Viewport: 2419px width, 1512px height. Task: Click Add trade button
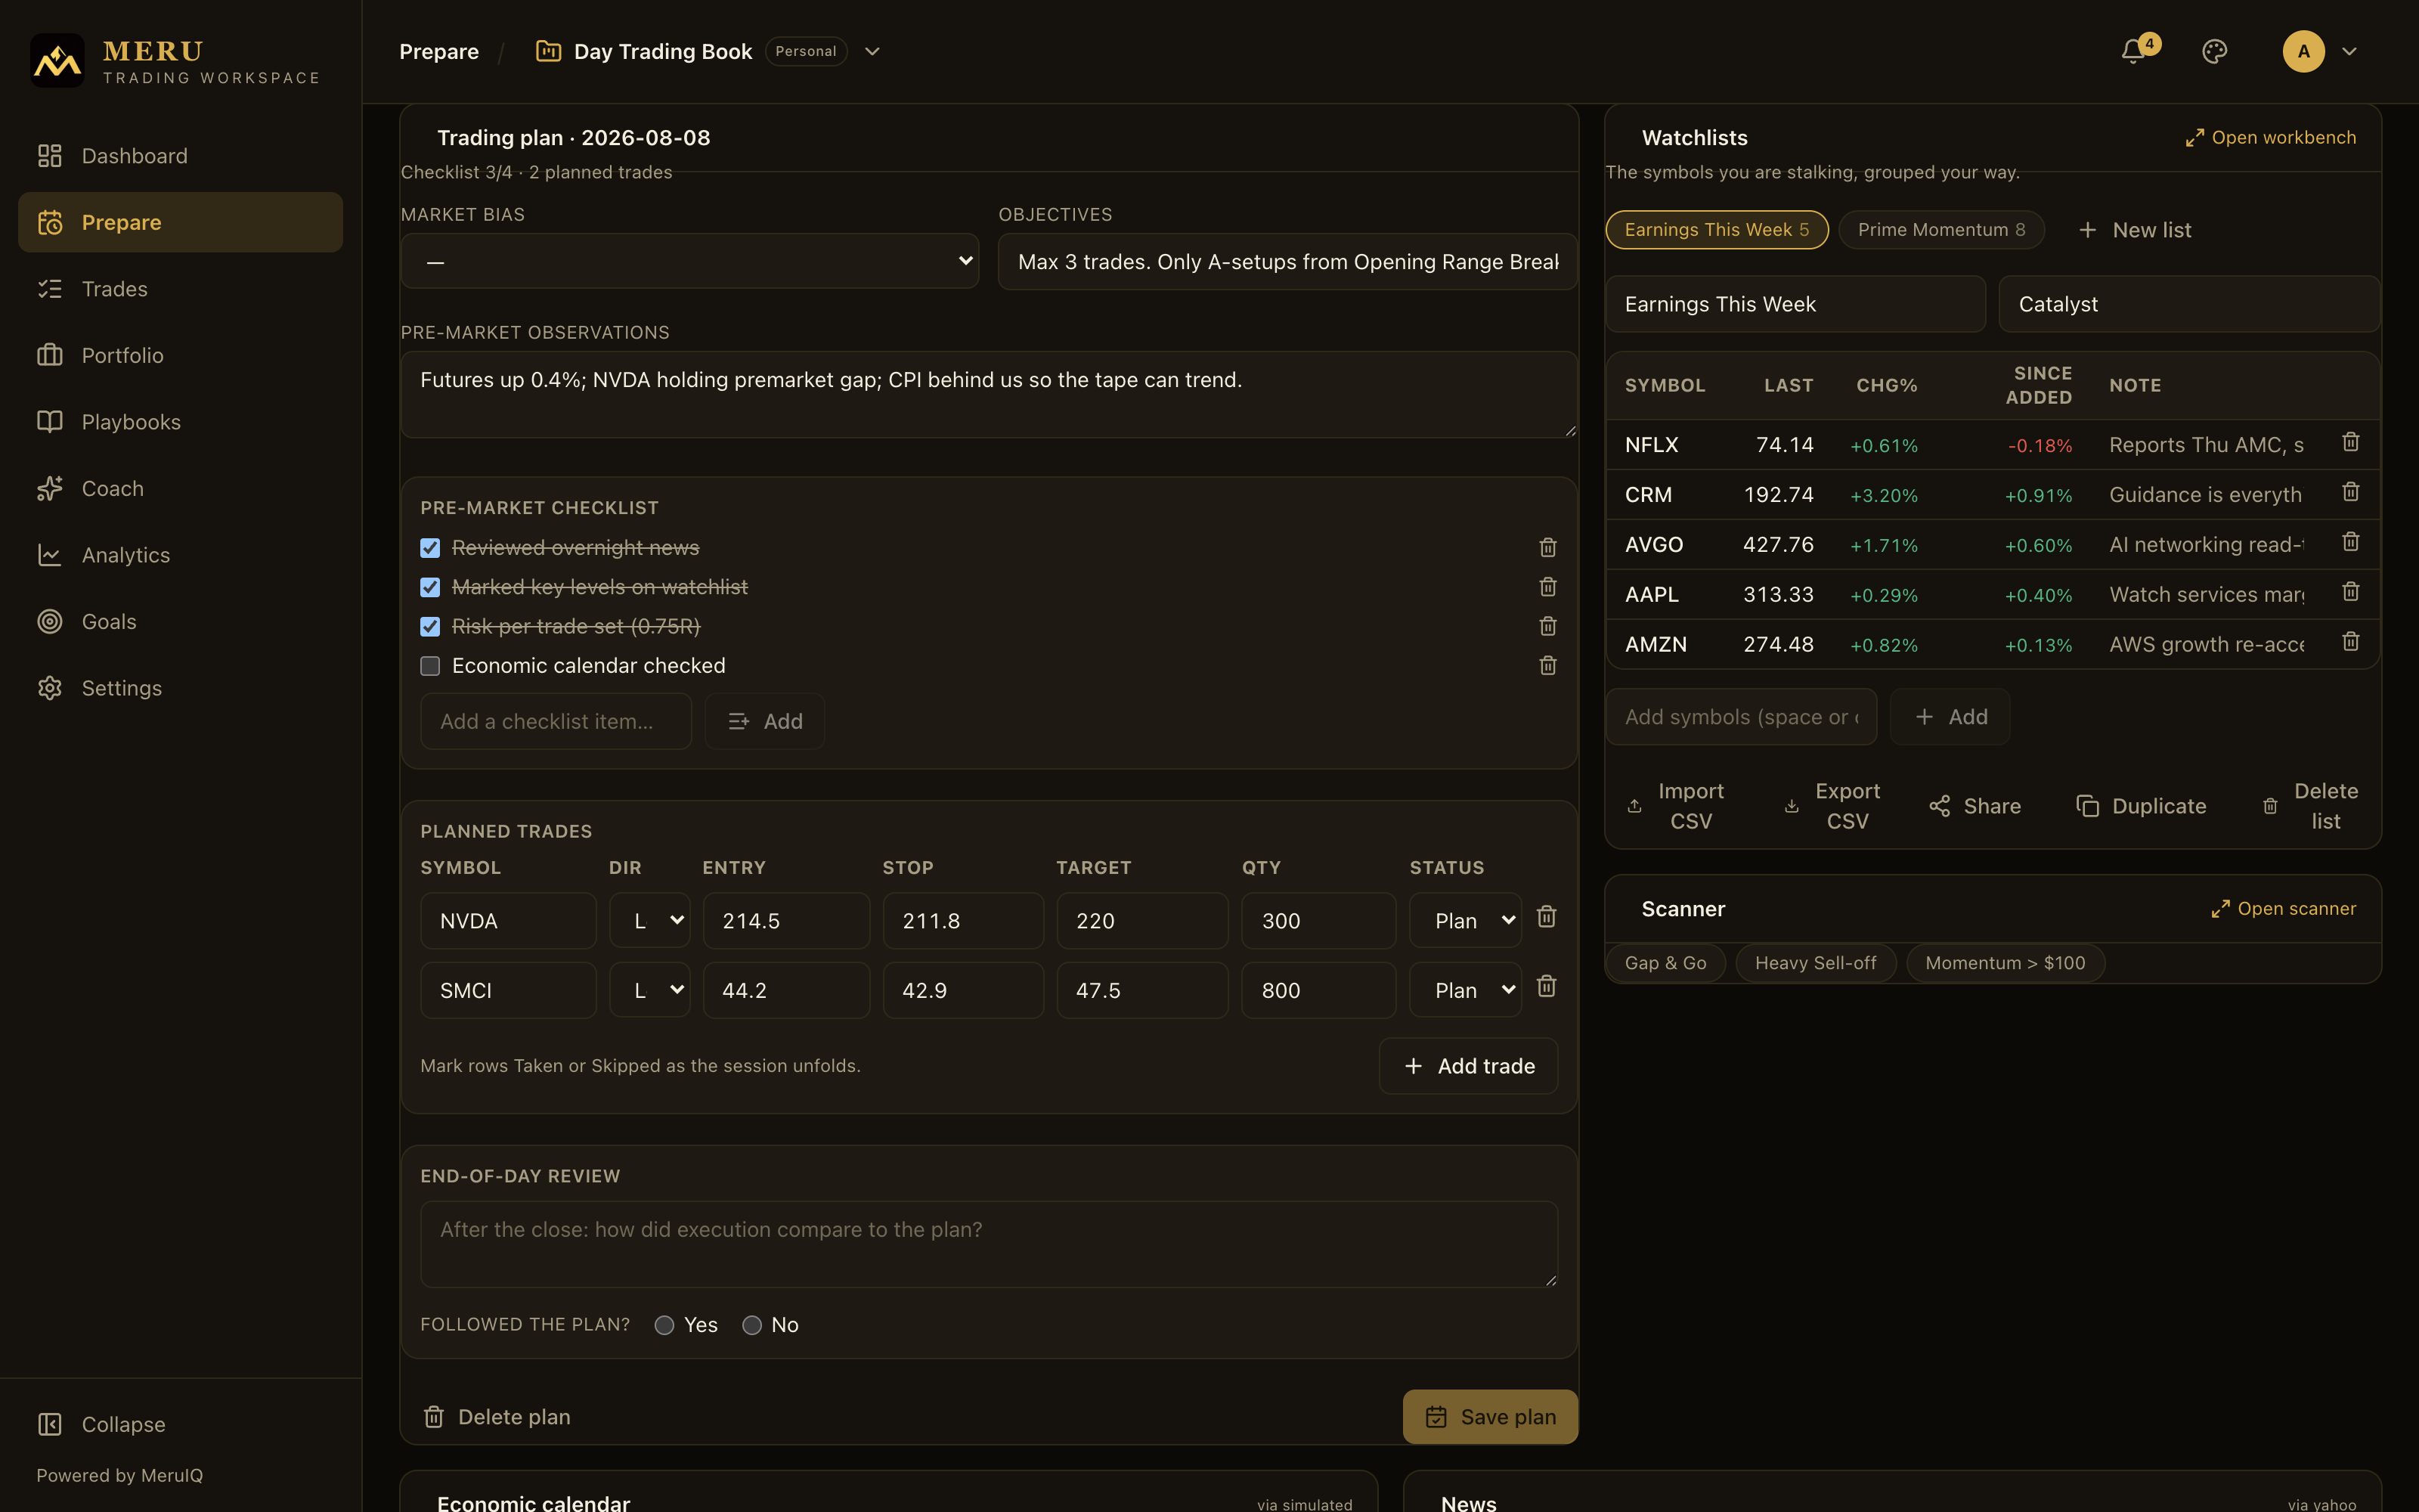[x=1467, y=1066]
